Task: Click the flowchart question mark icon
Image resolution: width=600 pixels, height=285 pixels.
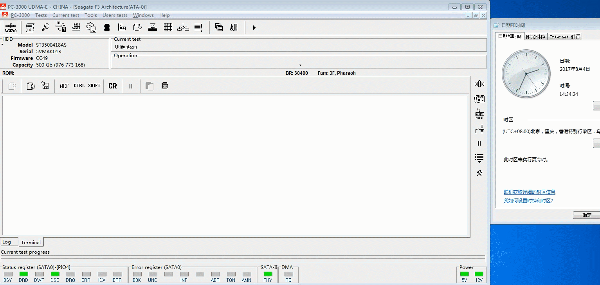Action: pos(183,27)
